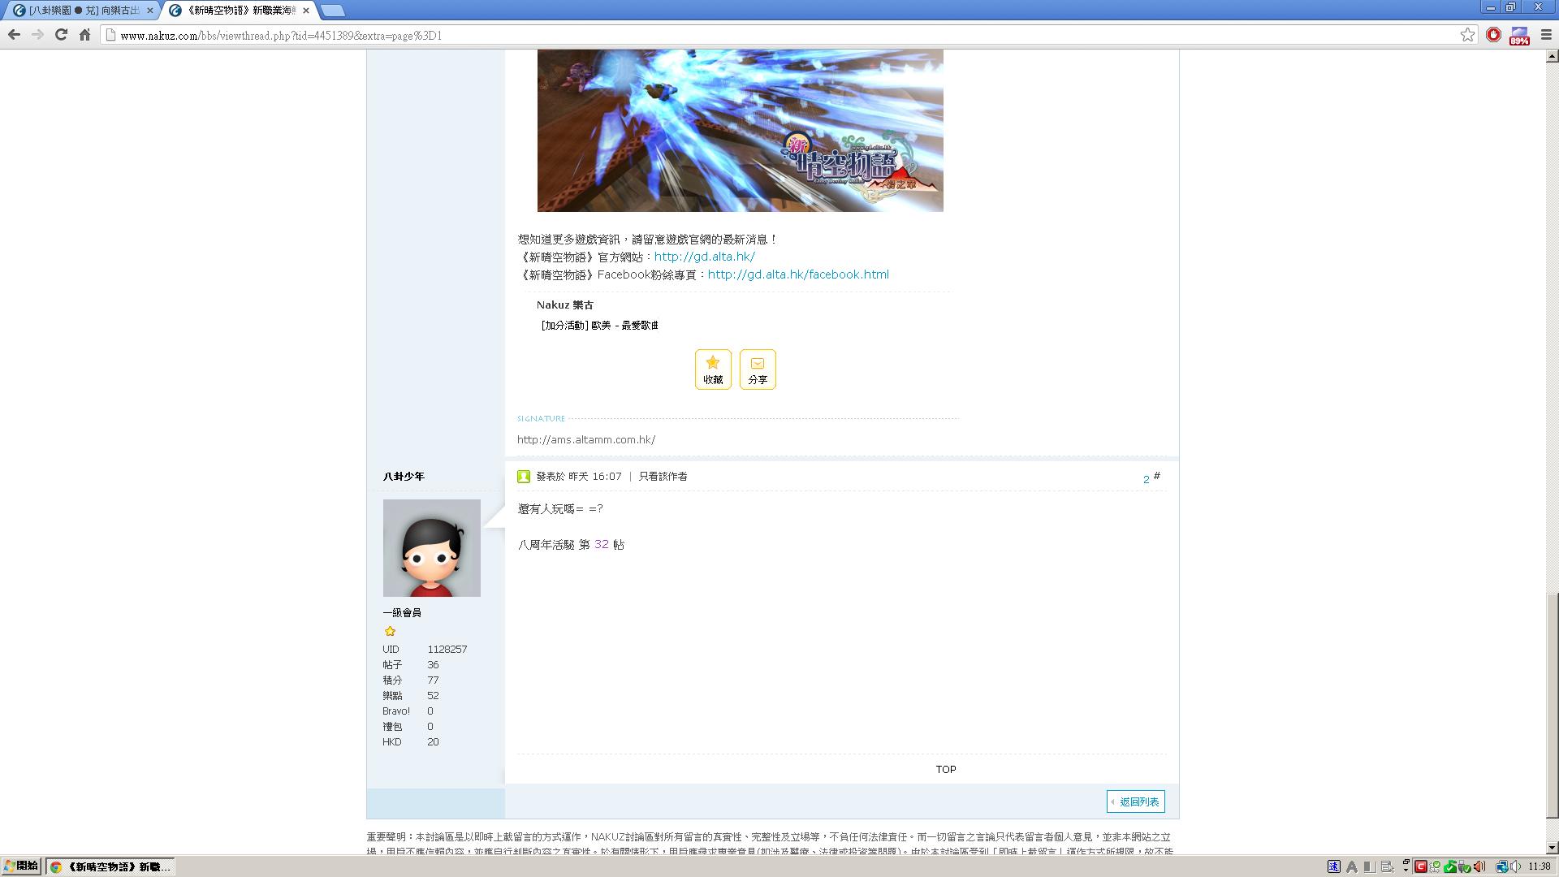Go to the browser home page
Viewport: 1559px width, 877px height.
coord(84,35)
